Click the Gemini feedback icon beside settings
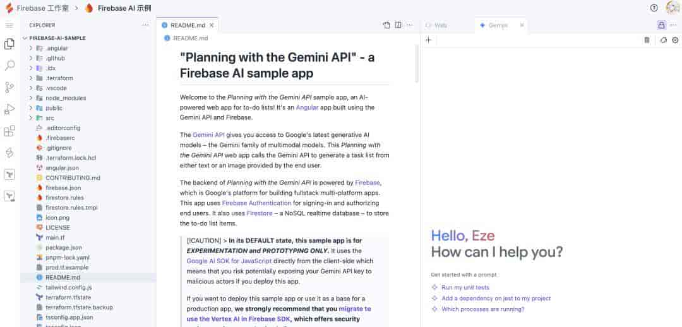The width and height of the screenshot is (682, 327). 663,40
